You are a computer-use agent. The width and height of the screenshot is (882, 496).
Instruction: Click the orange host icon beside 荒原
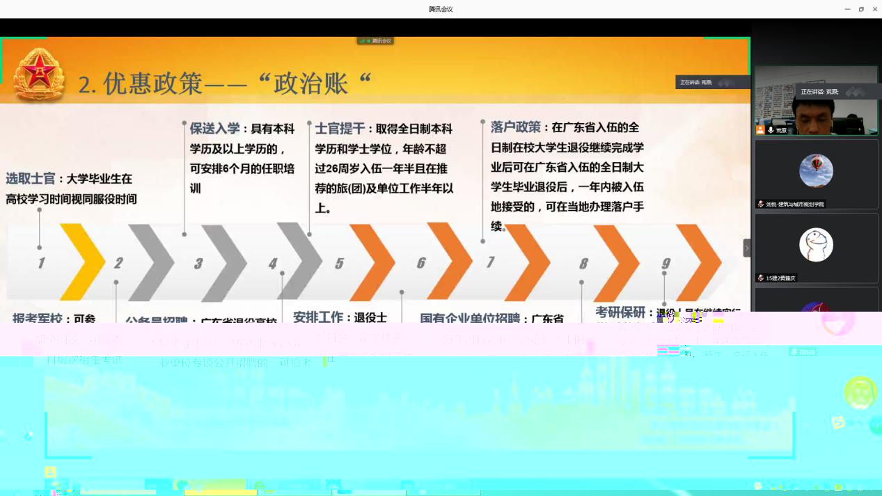(x=761, y=130)
